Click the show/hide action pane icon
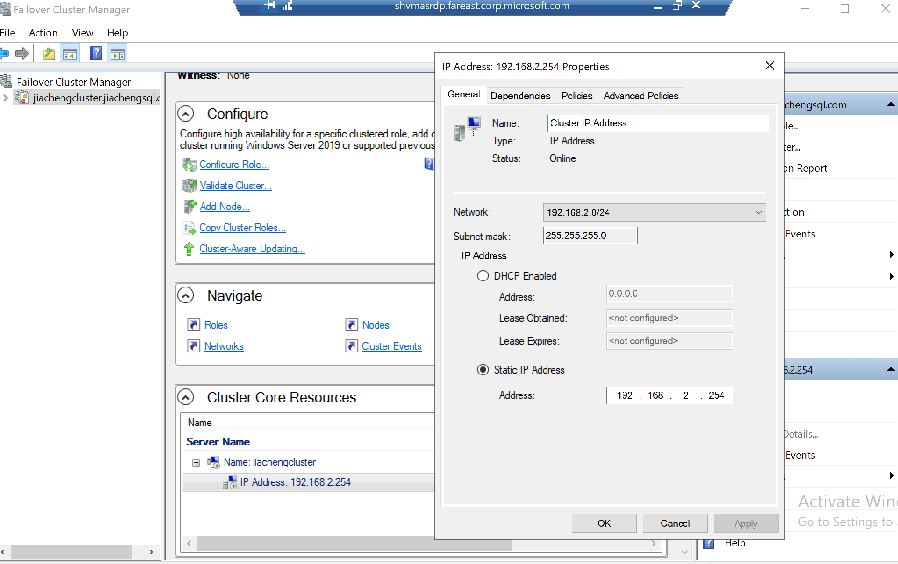The width and height of the screenshot is (898, 564). tap(117, 54)
